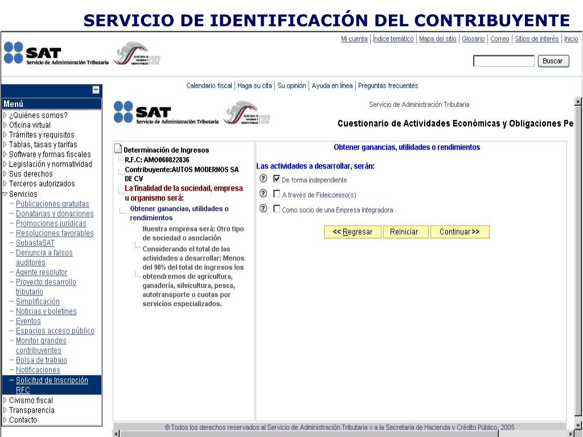Image resolution: width=583 pixels, height=437 pixels.
Task: Click help icon beside De forma independiente
Action: click(x=263, y=178)
